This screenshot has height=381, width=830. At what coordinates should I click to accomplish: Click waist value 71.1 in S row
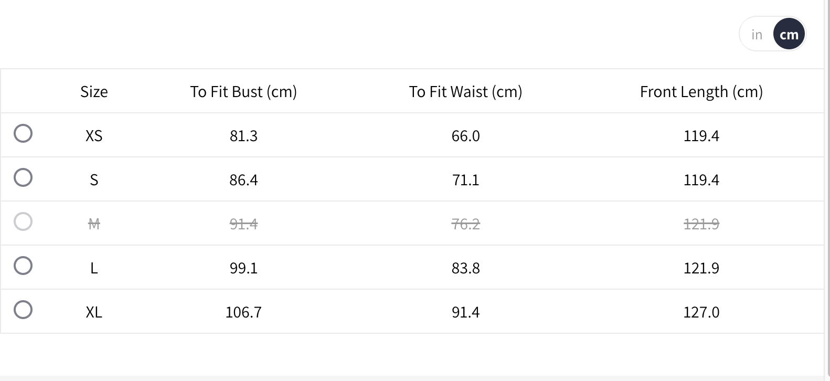pos(465,180)
